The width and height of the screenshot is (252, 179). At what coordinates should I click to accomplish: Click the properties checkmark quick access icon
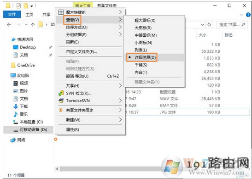[18, 6]
